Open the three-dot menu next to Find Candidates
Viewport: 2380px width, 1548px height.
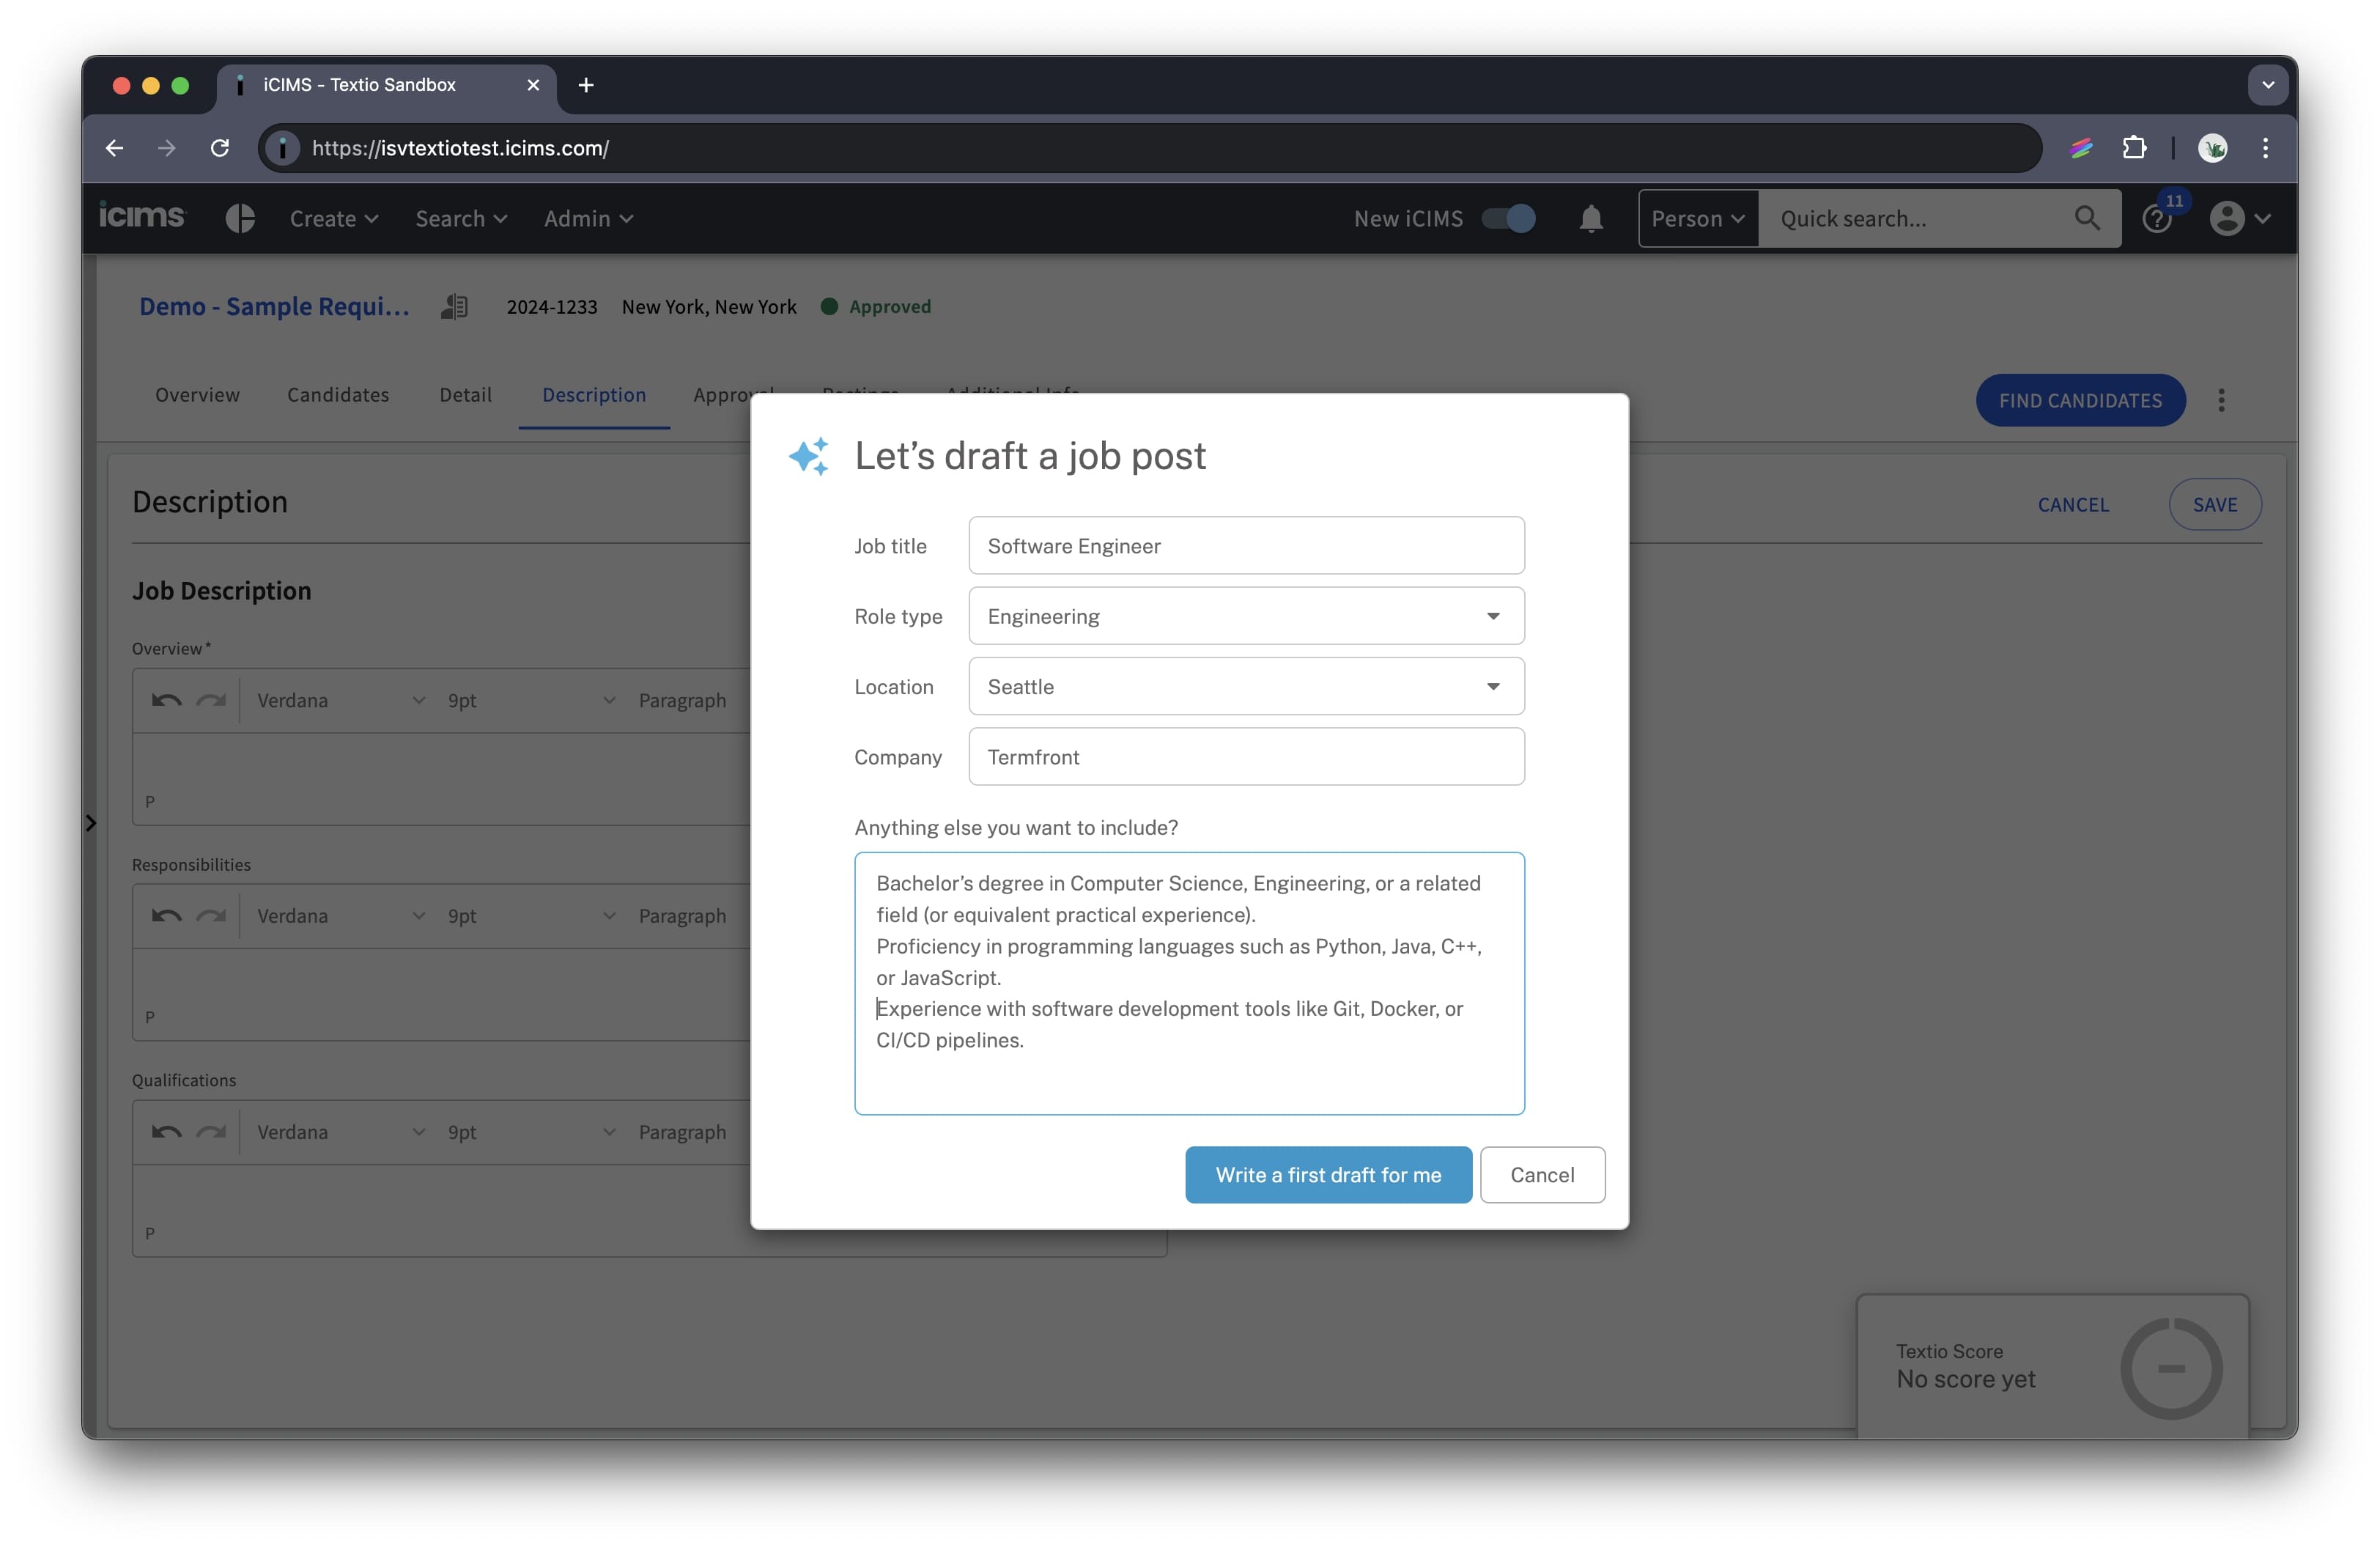click(2221, 400)
